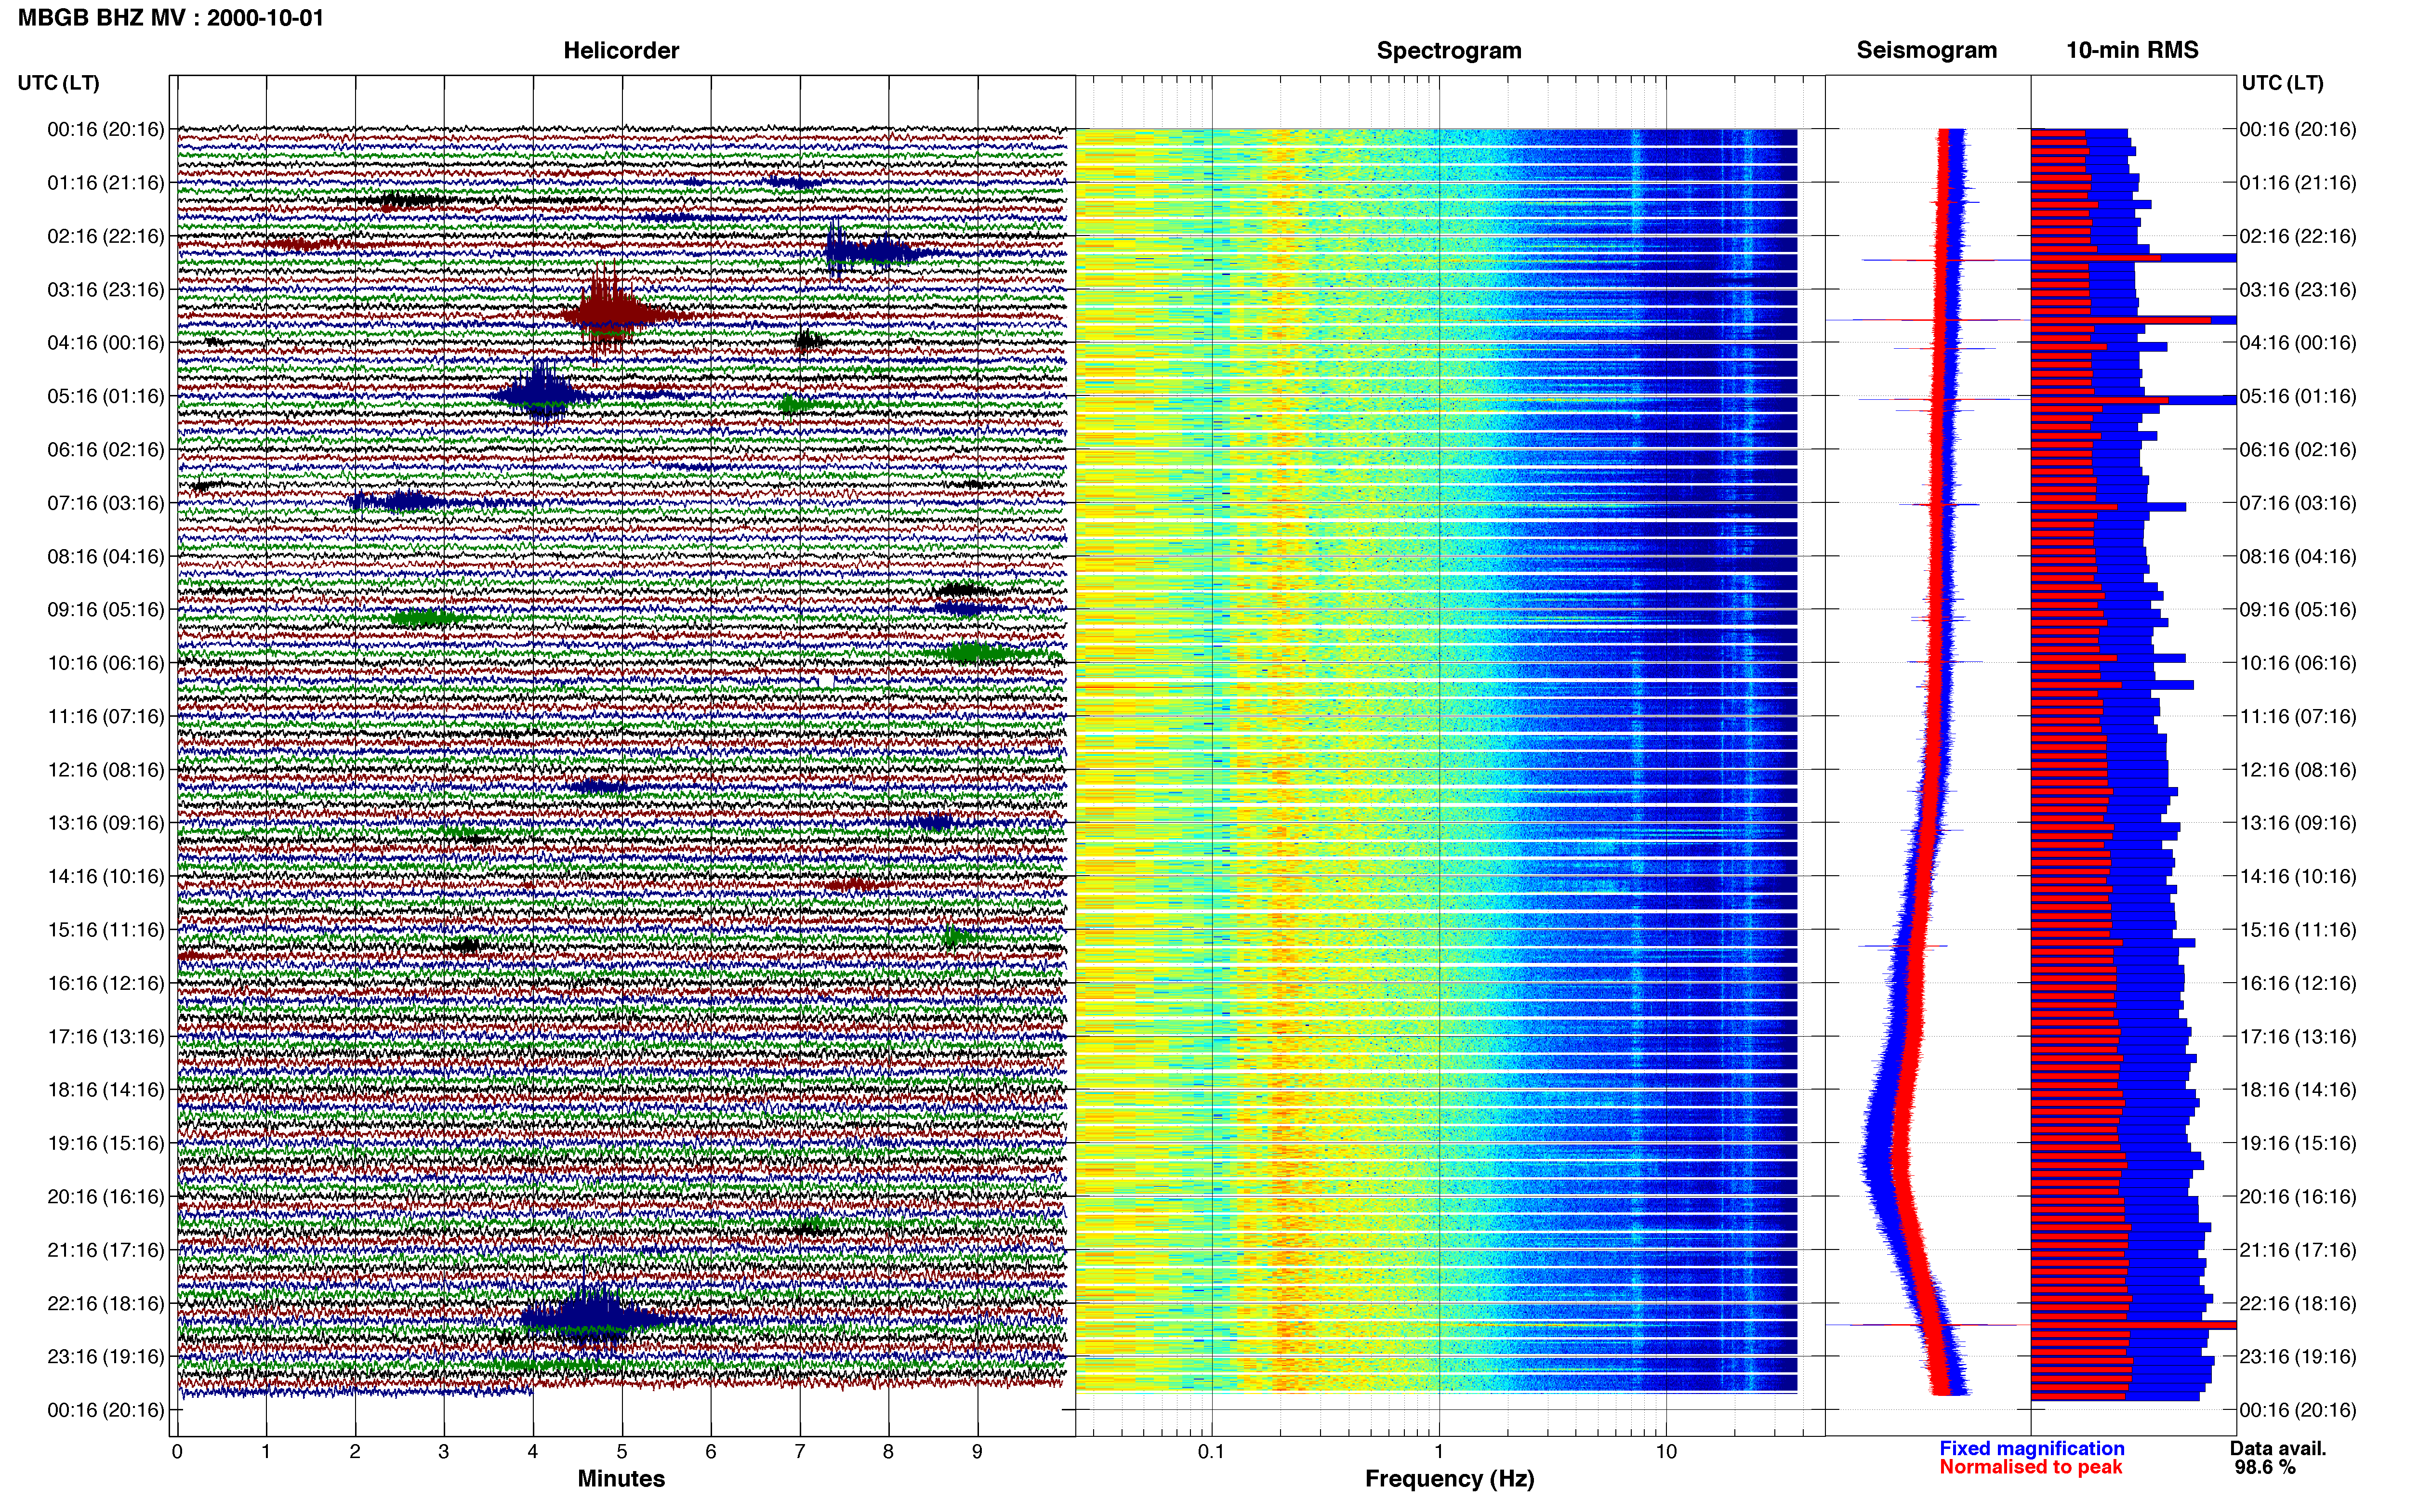This screenshot has height=1512, width=2418.
Task: Click "19:16 (15:16)" on the left time axis
Action: tap(106, 1143)
